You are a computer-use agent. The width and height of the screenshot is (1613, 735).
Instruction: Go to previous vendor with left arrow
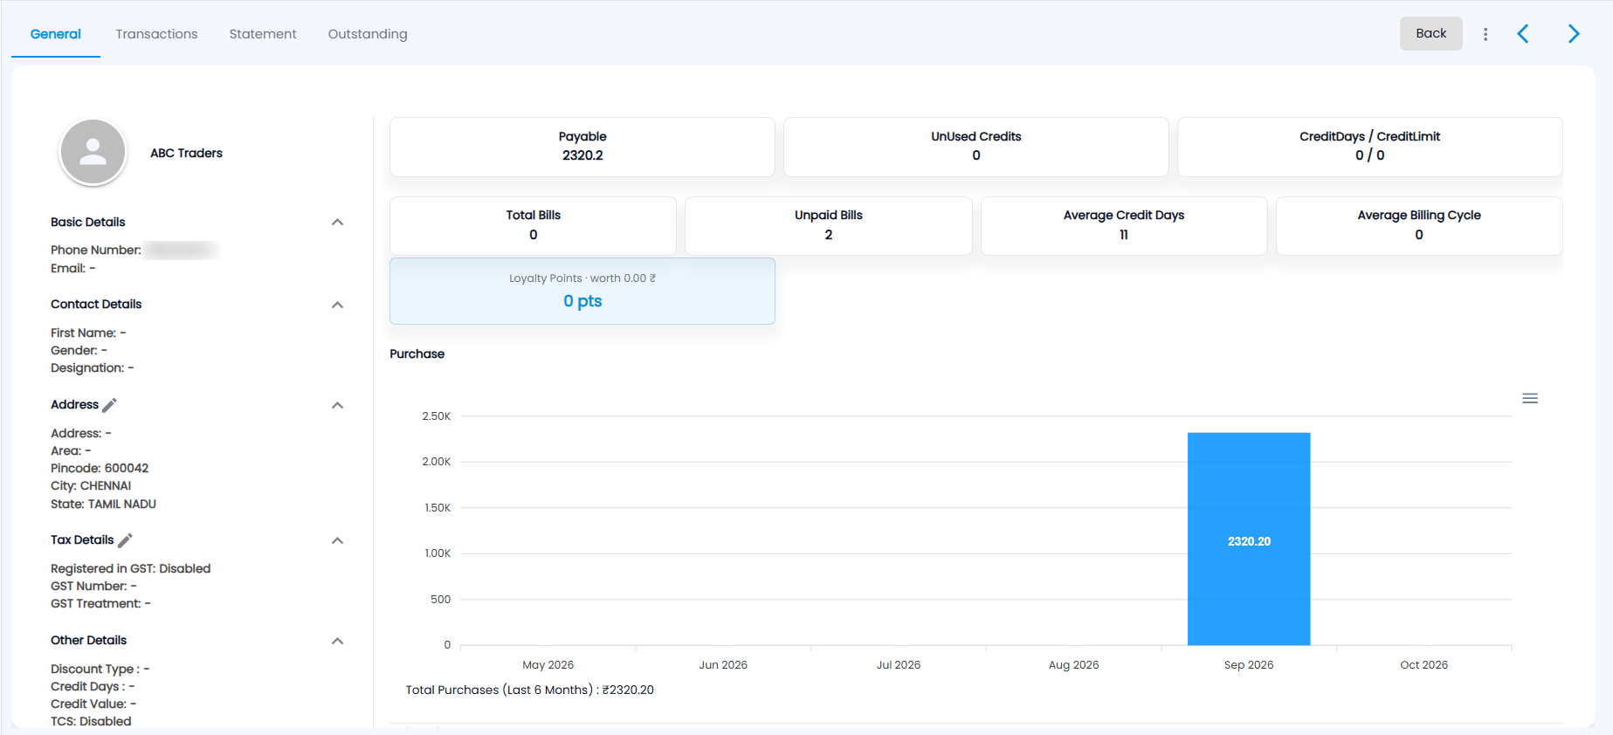(1523, 34)
